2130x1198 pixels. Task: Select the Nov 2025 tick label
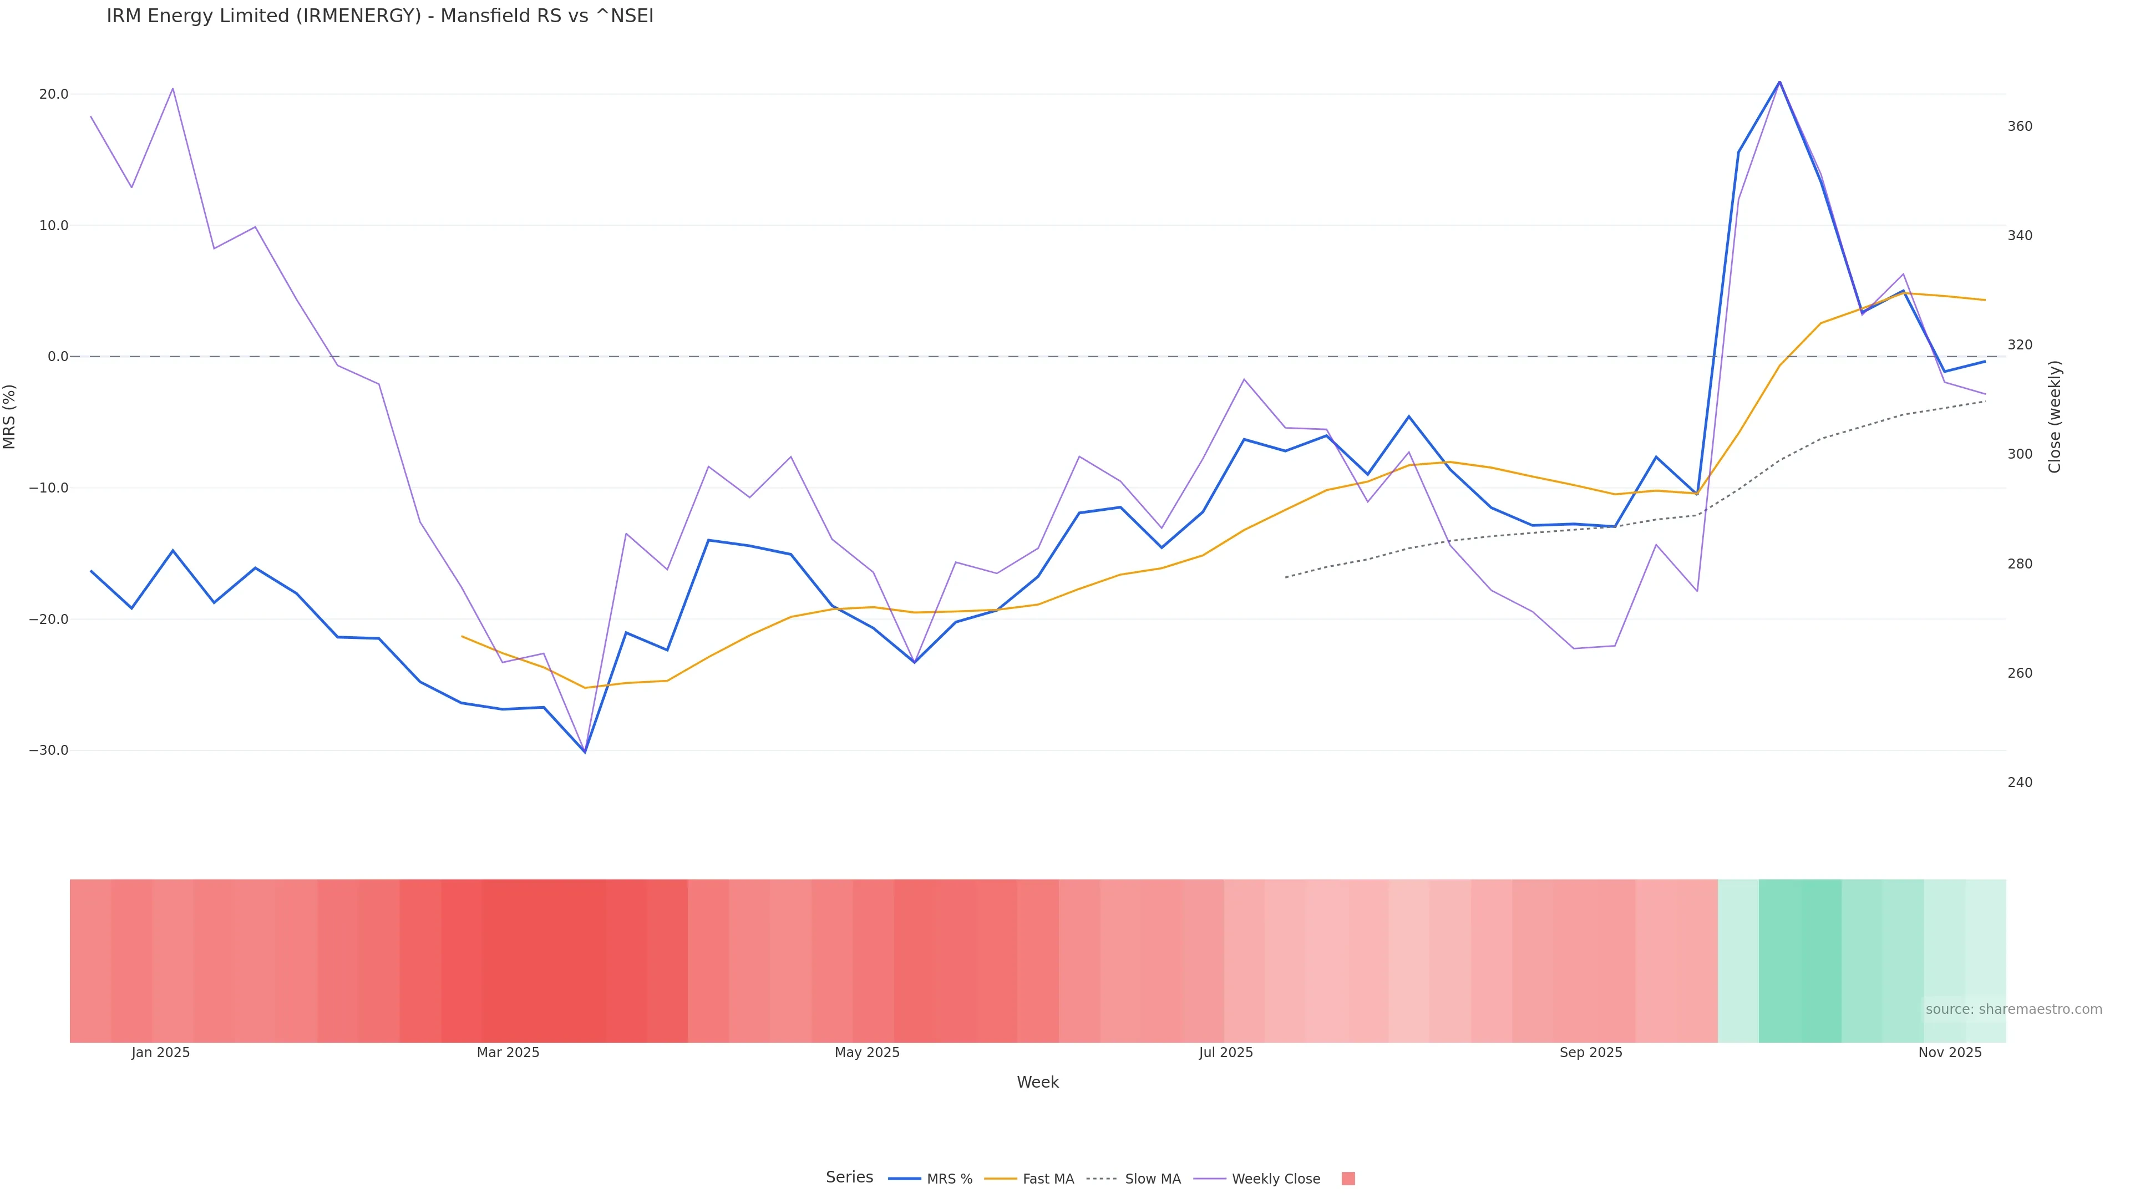pos(1950,1053)
